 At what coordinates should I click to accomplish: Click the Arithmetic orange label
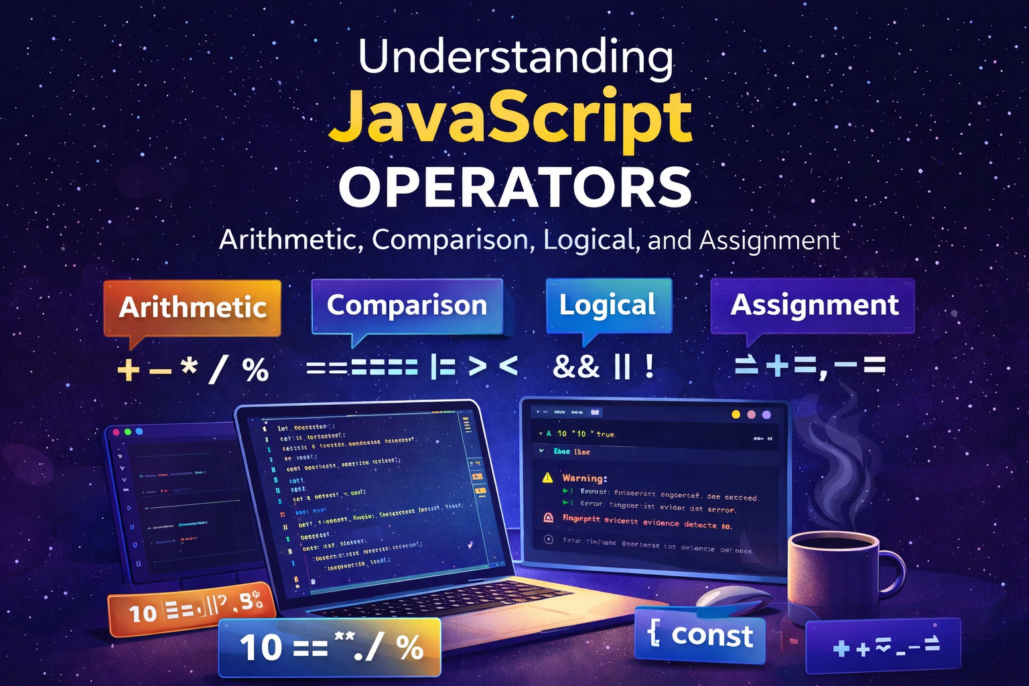pos(192,307)
